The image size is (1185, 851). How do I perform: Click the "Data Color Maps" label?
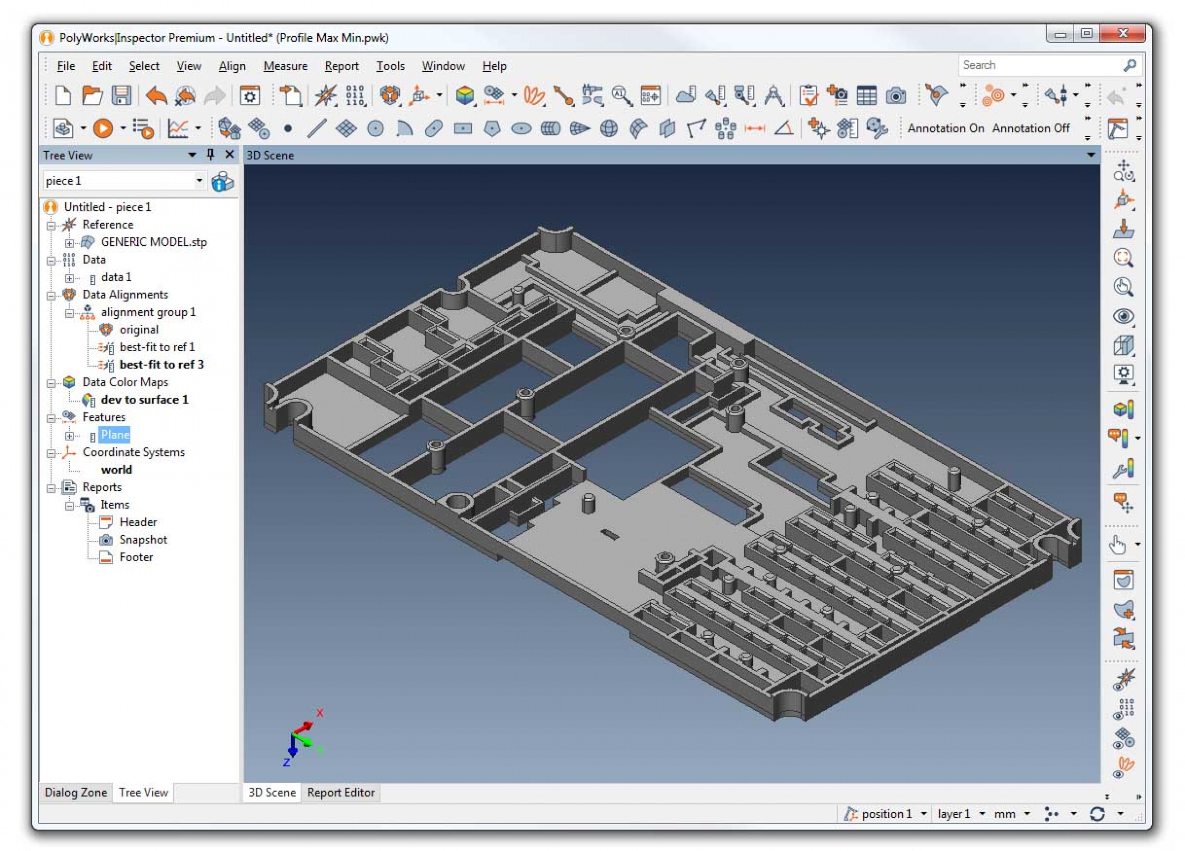click(x=125, y=382)
